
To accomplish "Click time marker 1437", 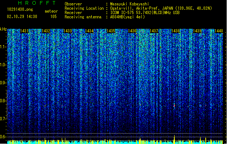I will [154, 31].
